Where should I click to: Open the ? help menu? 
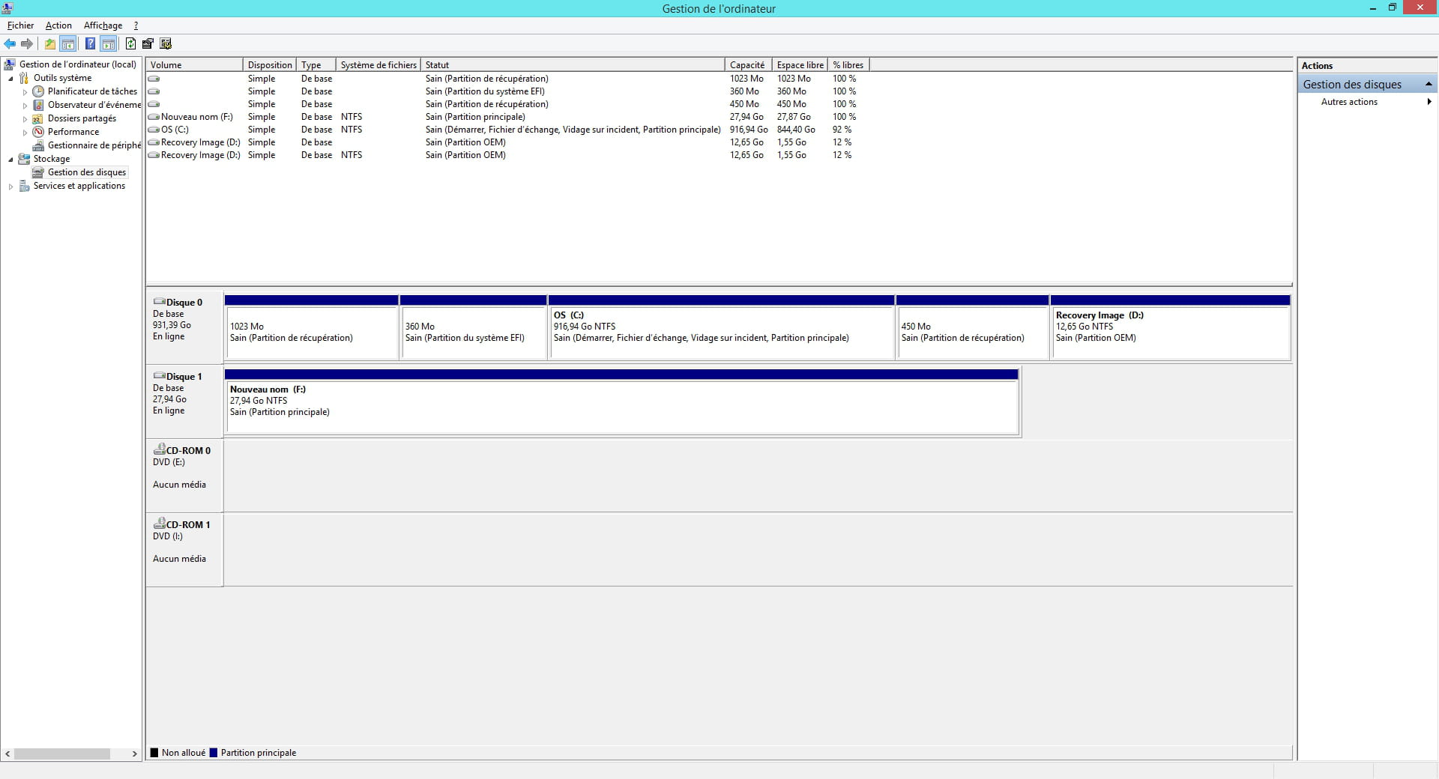pos(136,25)
